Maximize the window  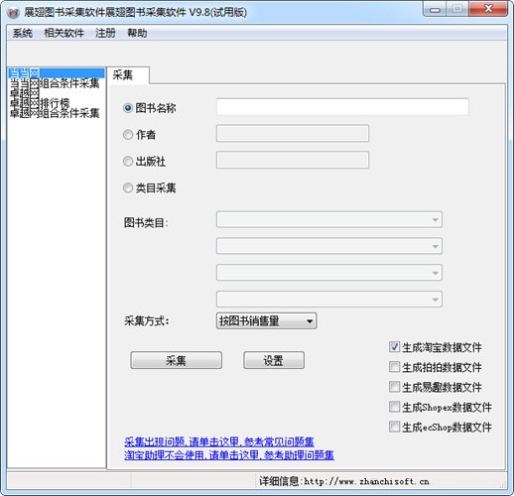coord(457,9)
